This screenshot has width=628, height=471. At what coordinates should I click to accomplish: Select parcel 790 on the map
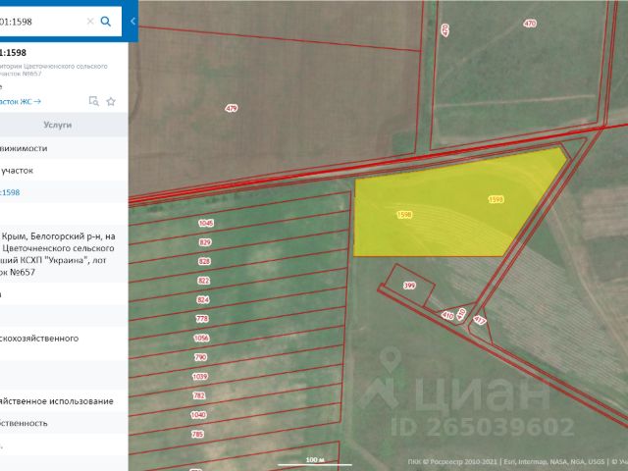pyautogui.click(x=201, y=356)
